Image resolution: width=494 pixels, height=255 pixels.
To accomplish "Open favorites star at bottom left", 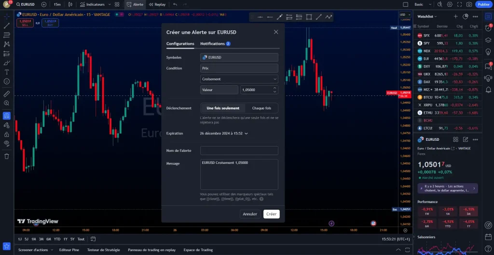I will pyautogui.click(x=7, y=246).
